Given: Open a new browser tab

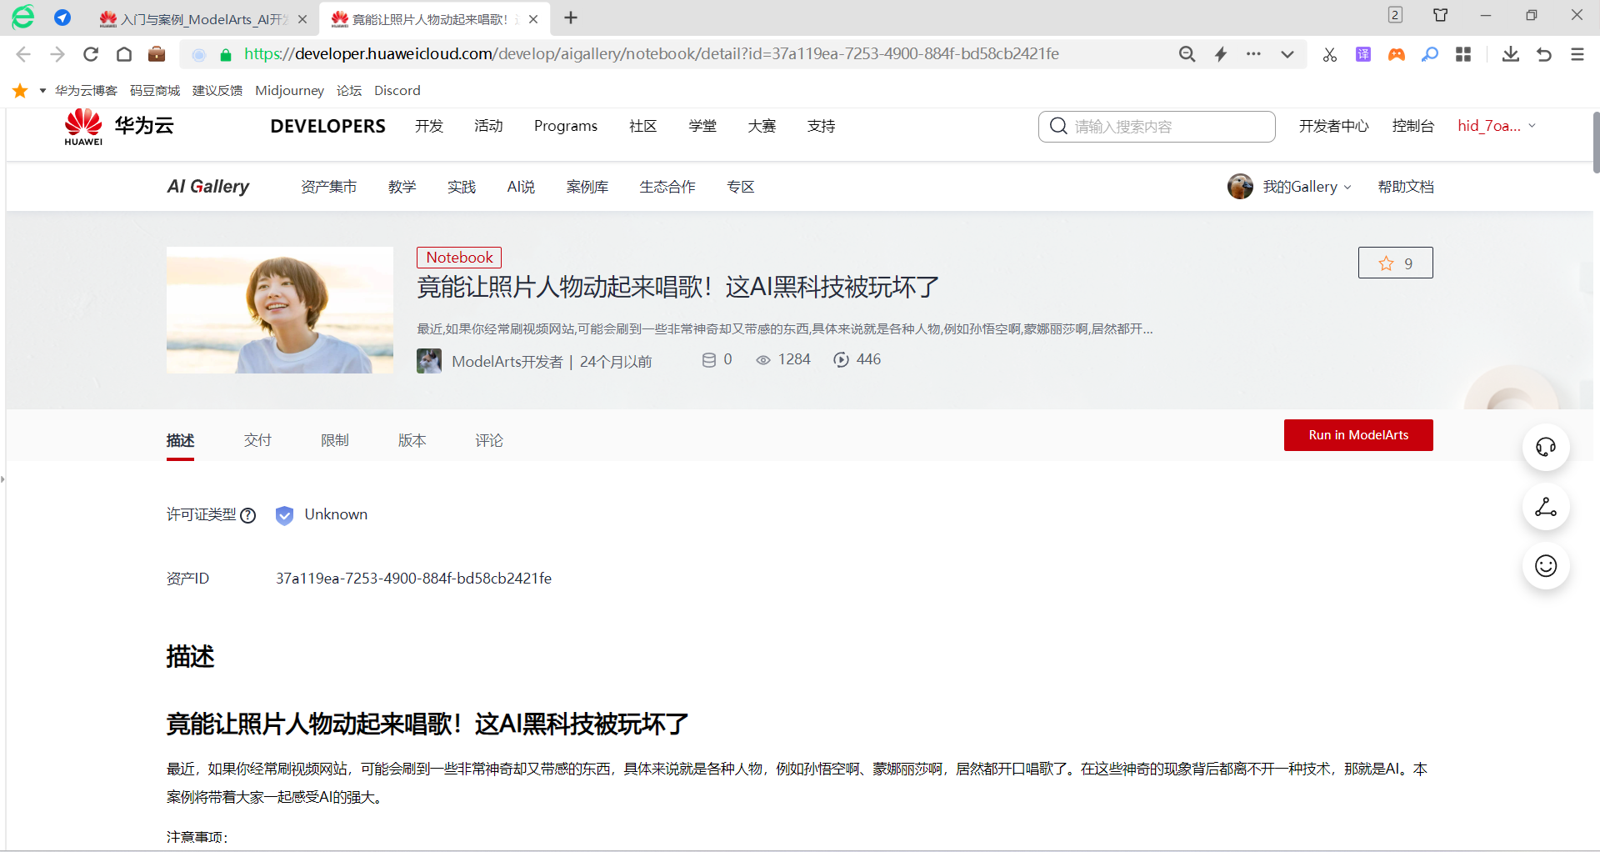Looking at the screenshot, I should [571, 18].
